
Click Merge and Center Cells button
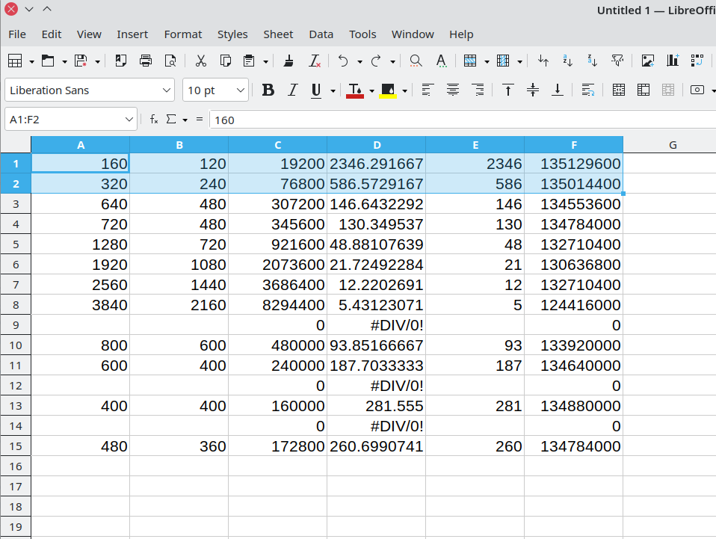(618, 90)
